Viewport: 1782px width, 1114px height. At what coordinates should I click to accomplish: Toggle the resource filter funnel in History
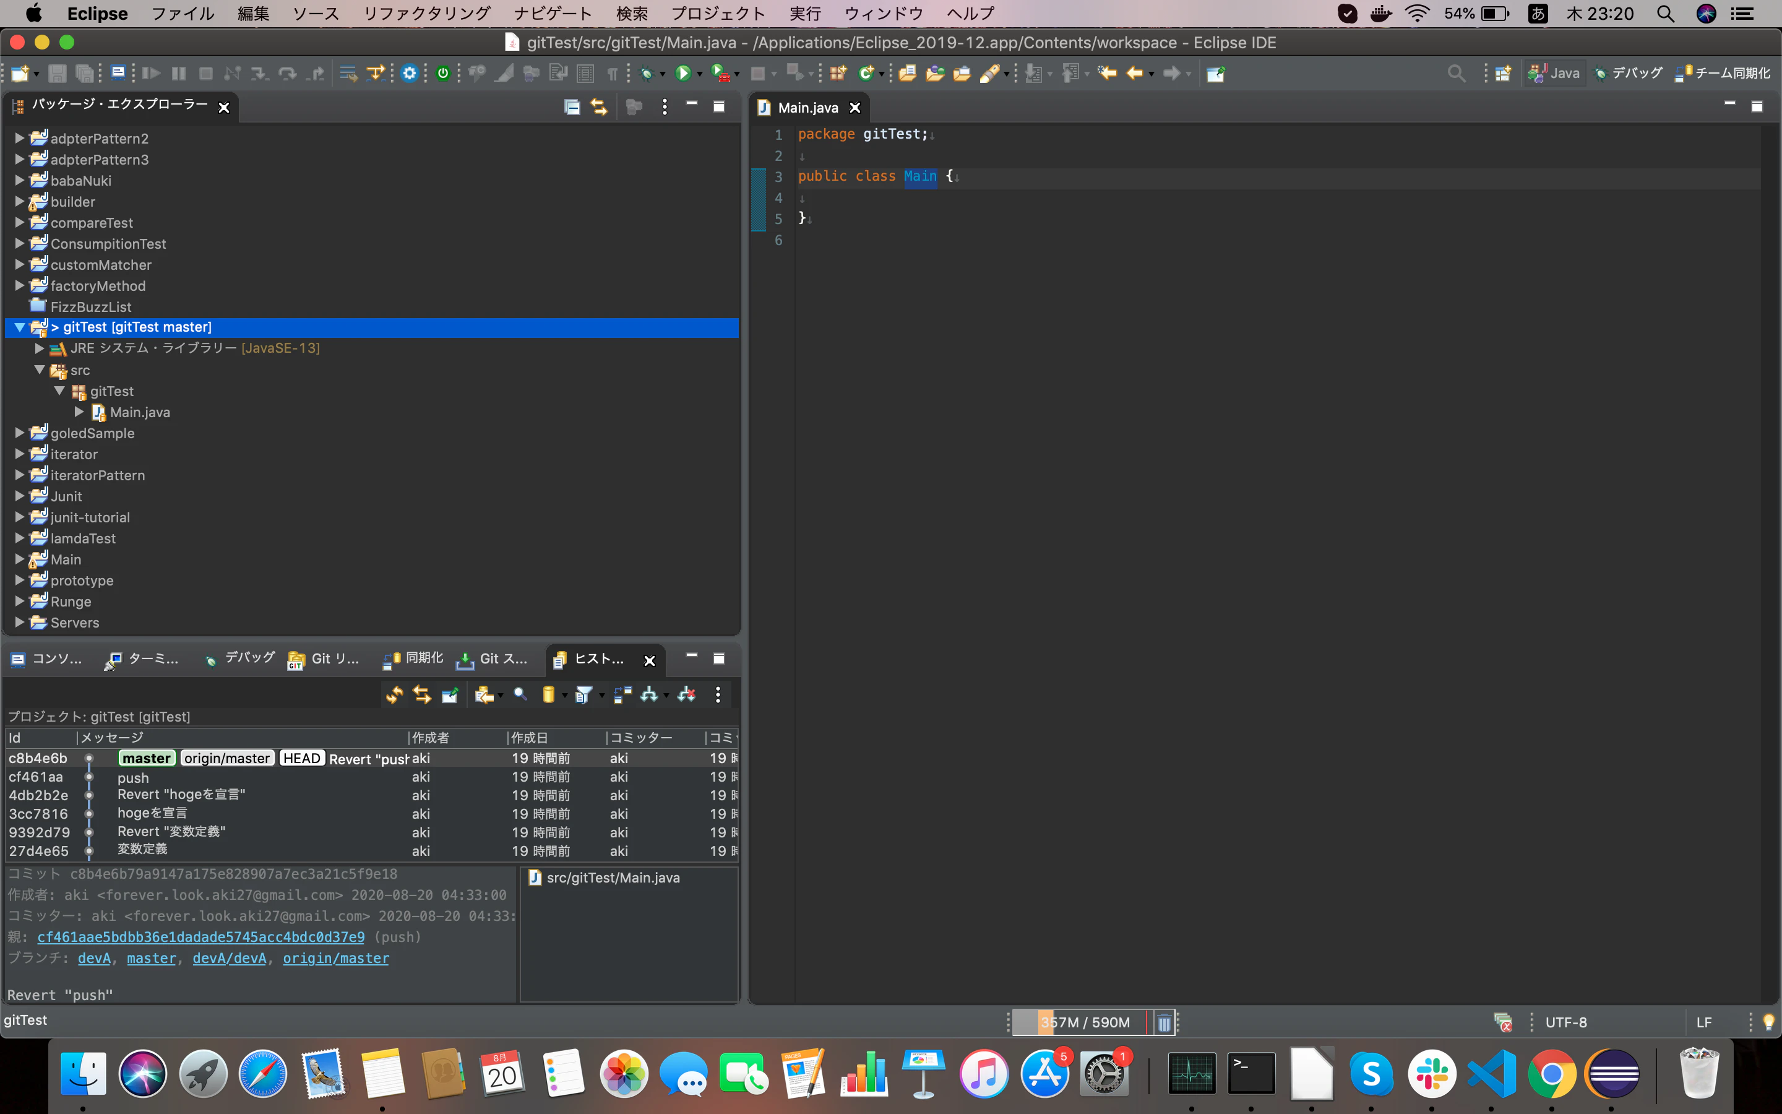(x=583, y=694)
